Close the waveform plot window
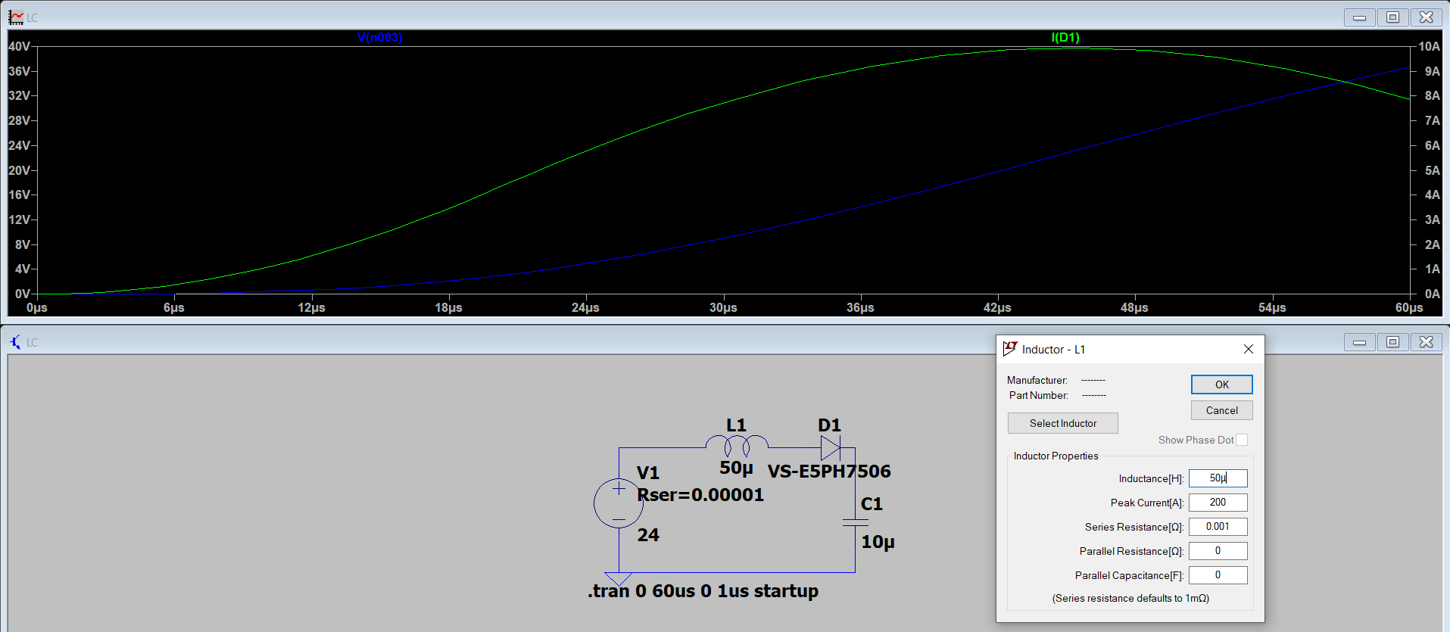The image size is (1450, 632). (x=1426, y=17)
